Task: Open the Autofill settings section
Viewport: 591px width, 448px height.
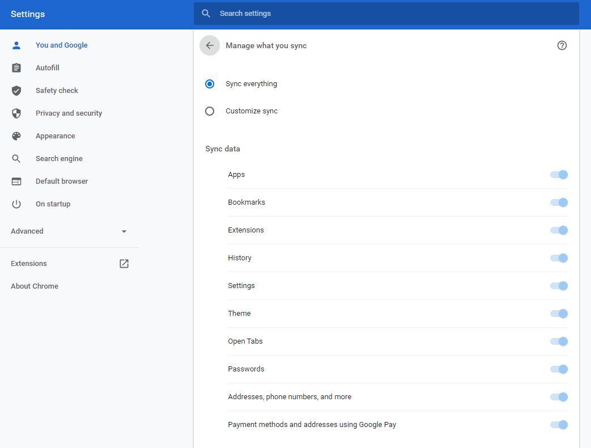Action: click(48, 68)
